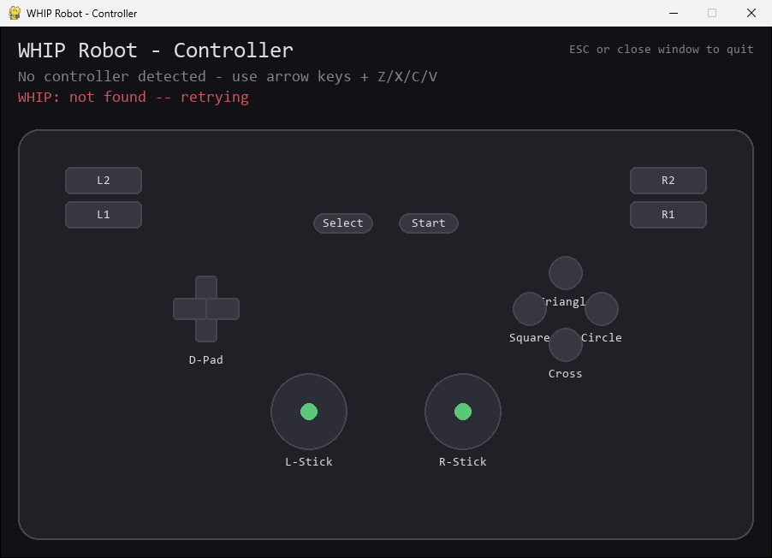This screenshot has height=558, width=772.
Task: Tap the D-Pad up arm
Action: pos(206,287)
